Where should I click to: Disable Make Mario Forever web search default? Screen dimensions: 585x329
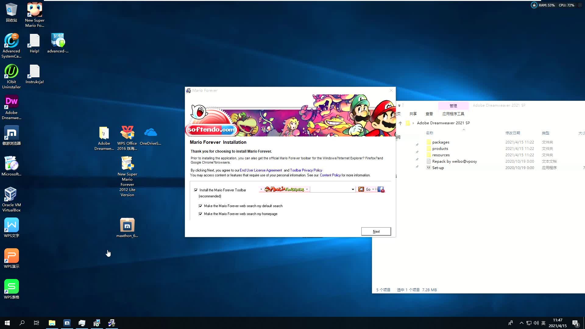201,206
